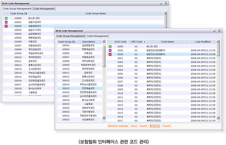The width and height of the screenshot is (226, 145).
Task: Select group 20025 in front window list
Action: pos(80,120)
